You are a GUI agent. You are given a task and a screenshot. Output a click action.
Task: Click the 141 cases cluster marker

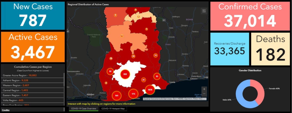[117, 96]
